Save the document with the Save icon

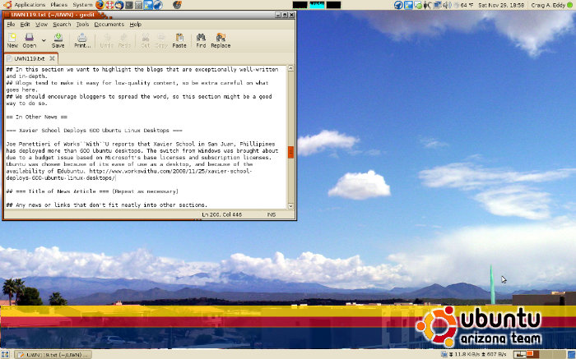[58, 40]
